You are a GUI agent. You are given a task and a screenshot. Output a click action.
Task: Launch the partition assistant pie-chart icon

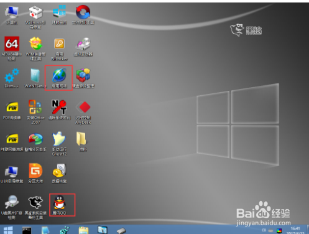point(35,143)
